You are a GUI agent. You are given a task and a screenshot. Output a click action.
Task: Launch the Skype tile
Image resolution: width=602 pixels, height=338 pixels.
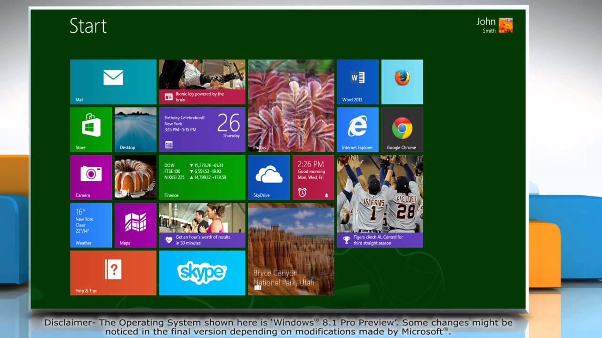tap(202, 273)
